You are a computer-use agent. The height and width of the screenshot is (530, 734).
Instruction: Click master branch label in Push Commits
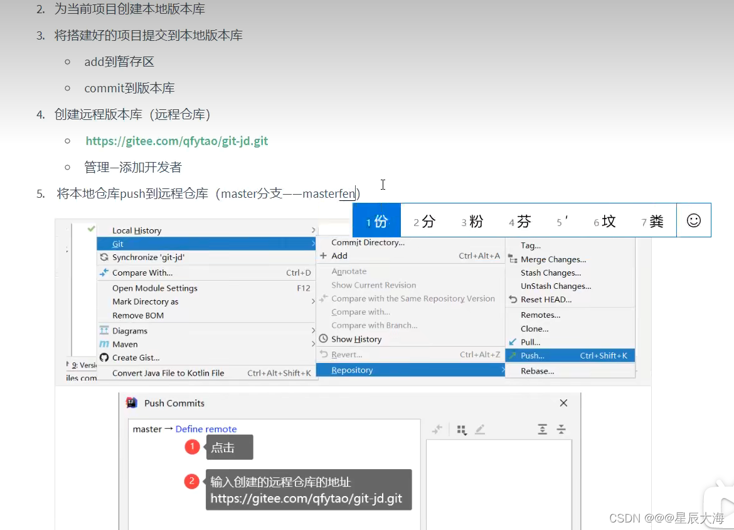(x=147, y=429)
